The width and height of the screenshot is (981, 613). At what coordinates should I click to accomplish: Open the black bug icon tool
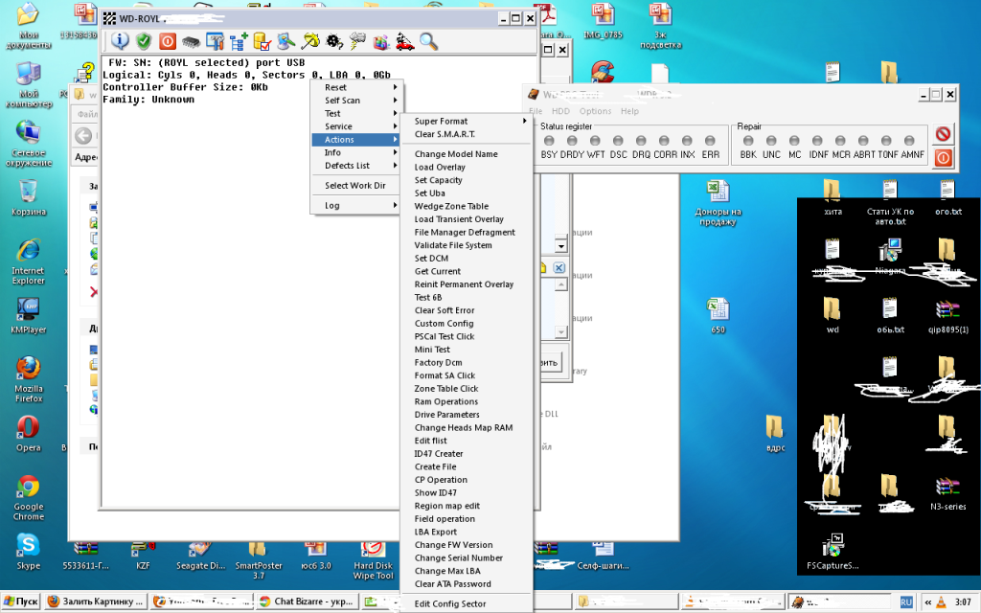click(x=334, y=41)
